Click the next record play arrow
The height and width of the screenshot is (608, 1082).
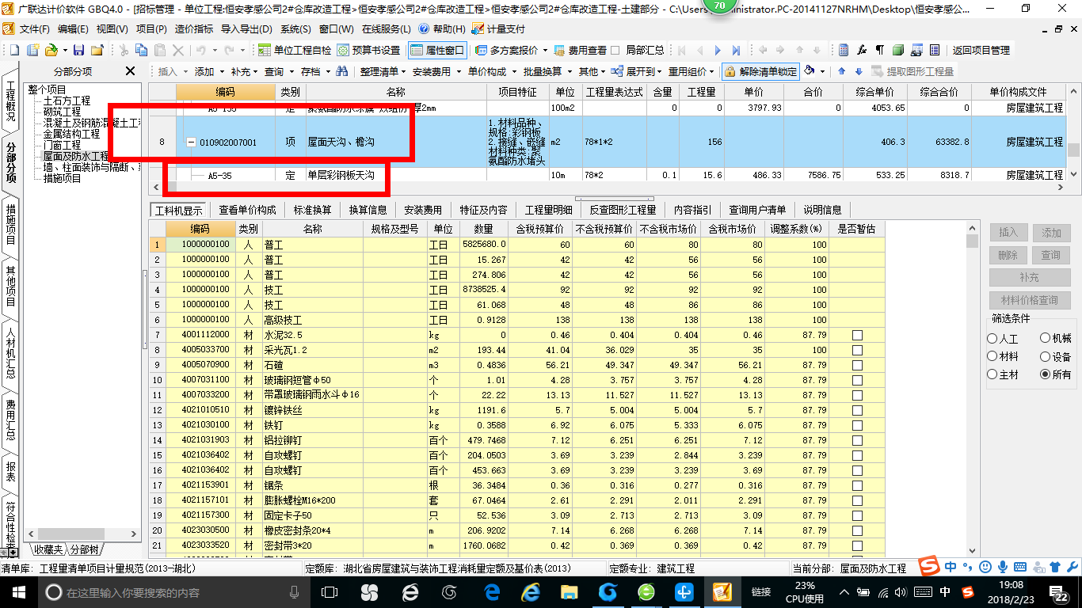[x=718, y=50]
